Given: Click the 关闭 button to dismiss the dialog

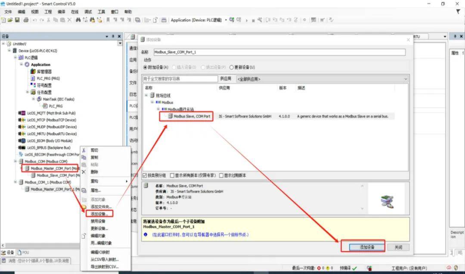Looking at the screenshot, I should (398, 247).
